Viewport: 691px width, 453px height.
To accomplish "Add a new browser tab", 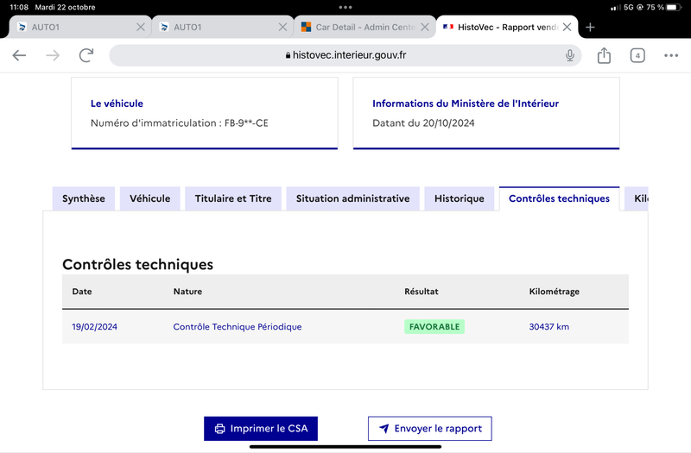I will click(x=590, y=28).
